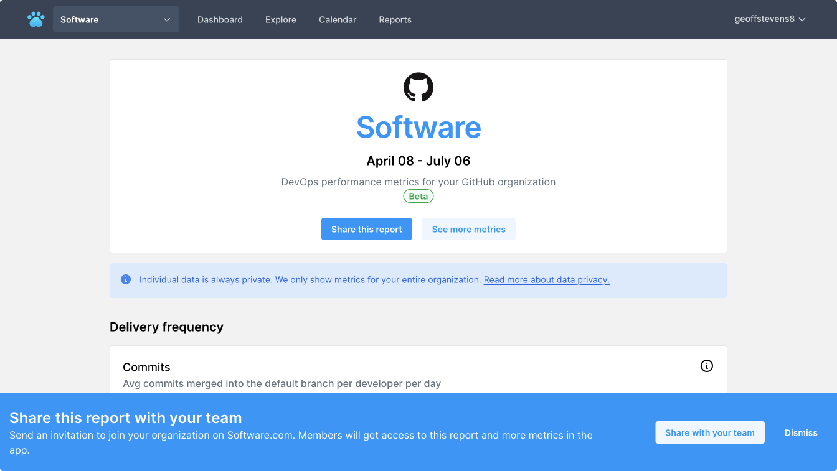Image resolution: width=837 pixels, height=471 pixels.
Task: Click the info icon on the Commits card
Action: point(706,366)
